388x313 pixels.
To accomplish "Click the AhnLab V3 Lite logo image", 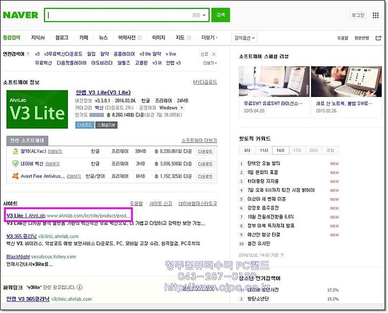I will click(x=37, y=109).
